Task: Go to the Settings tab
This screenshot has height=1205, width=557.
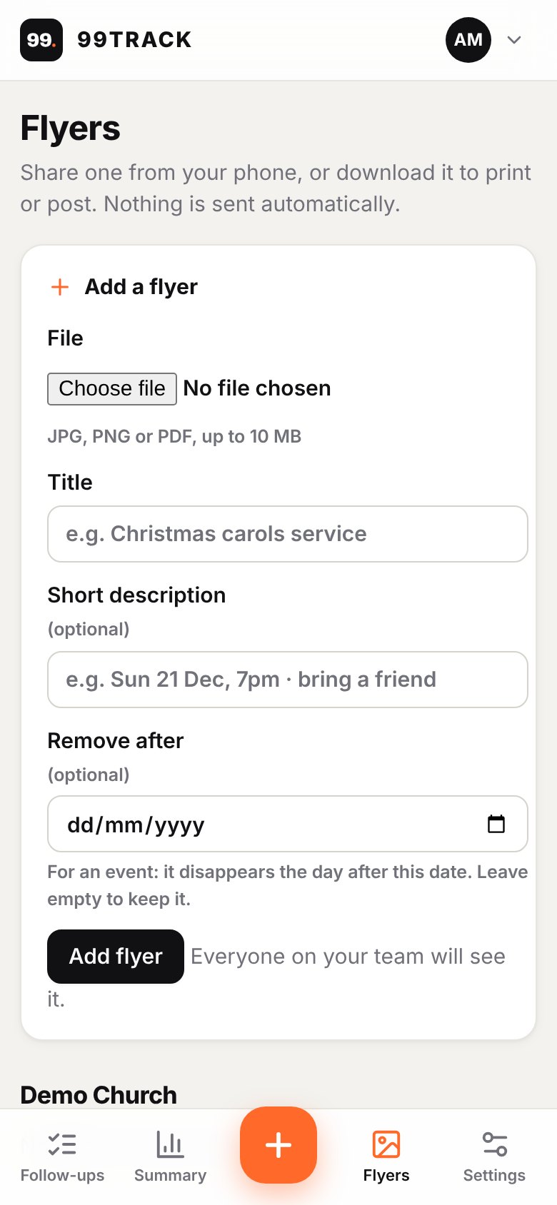Action: 494,1157
